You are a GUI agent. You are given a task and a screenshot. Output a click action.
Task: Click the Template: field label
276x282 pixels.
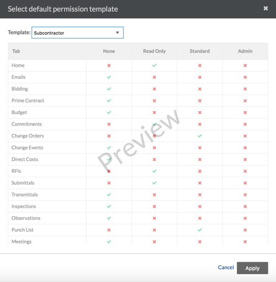(x=19, y=33)
